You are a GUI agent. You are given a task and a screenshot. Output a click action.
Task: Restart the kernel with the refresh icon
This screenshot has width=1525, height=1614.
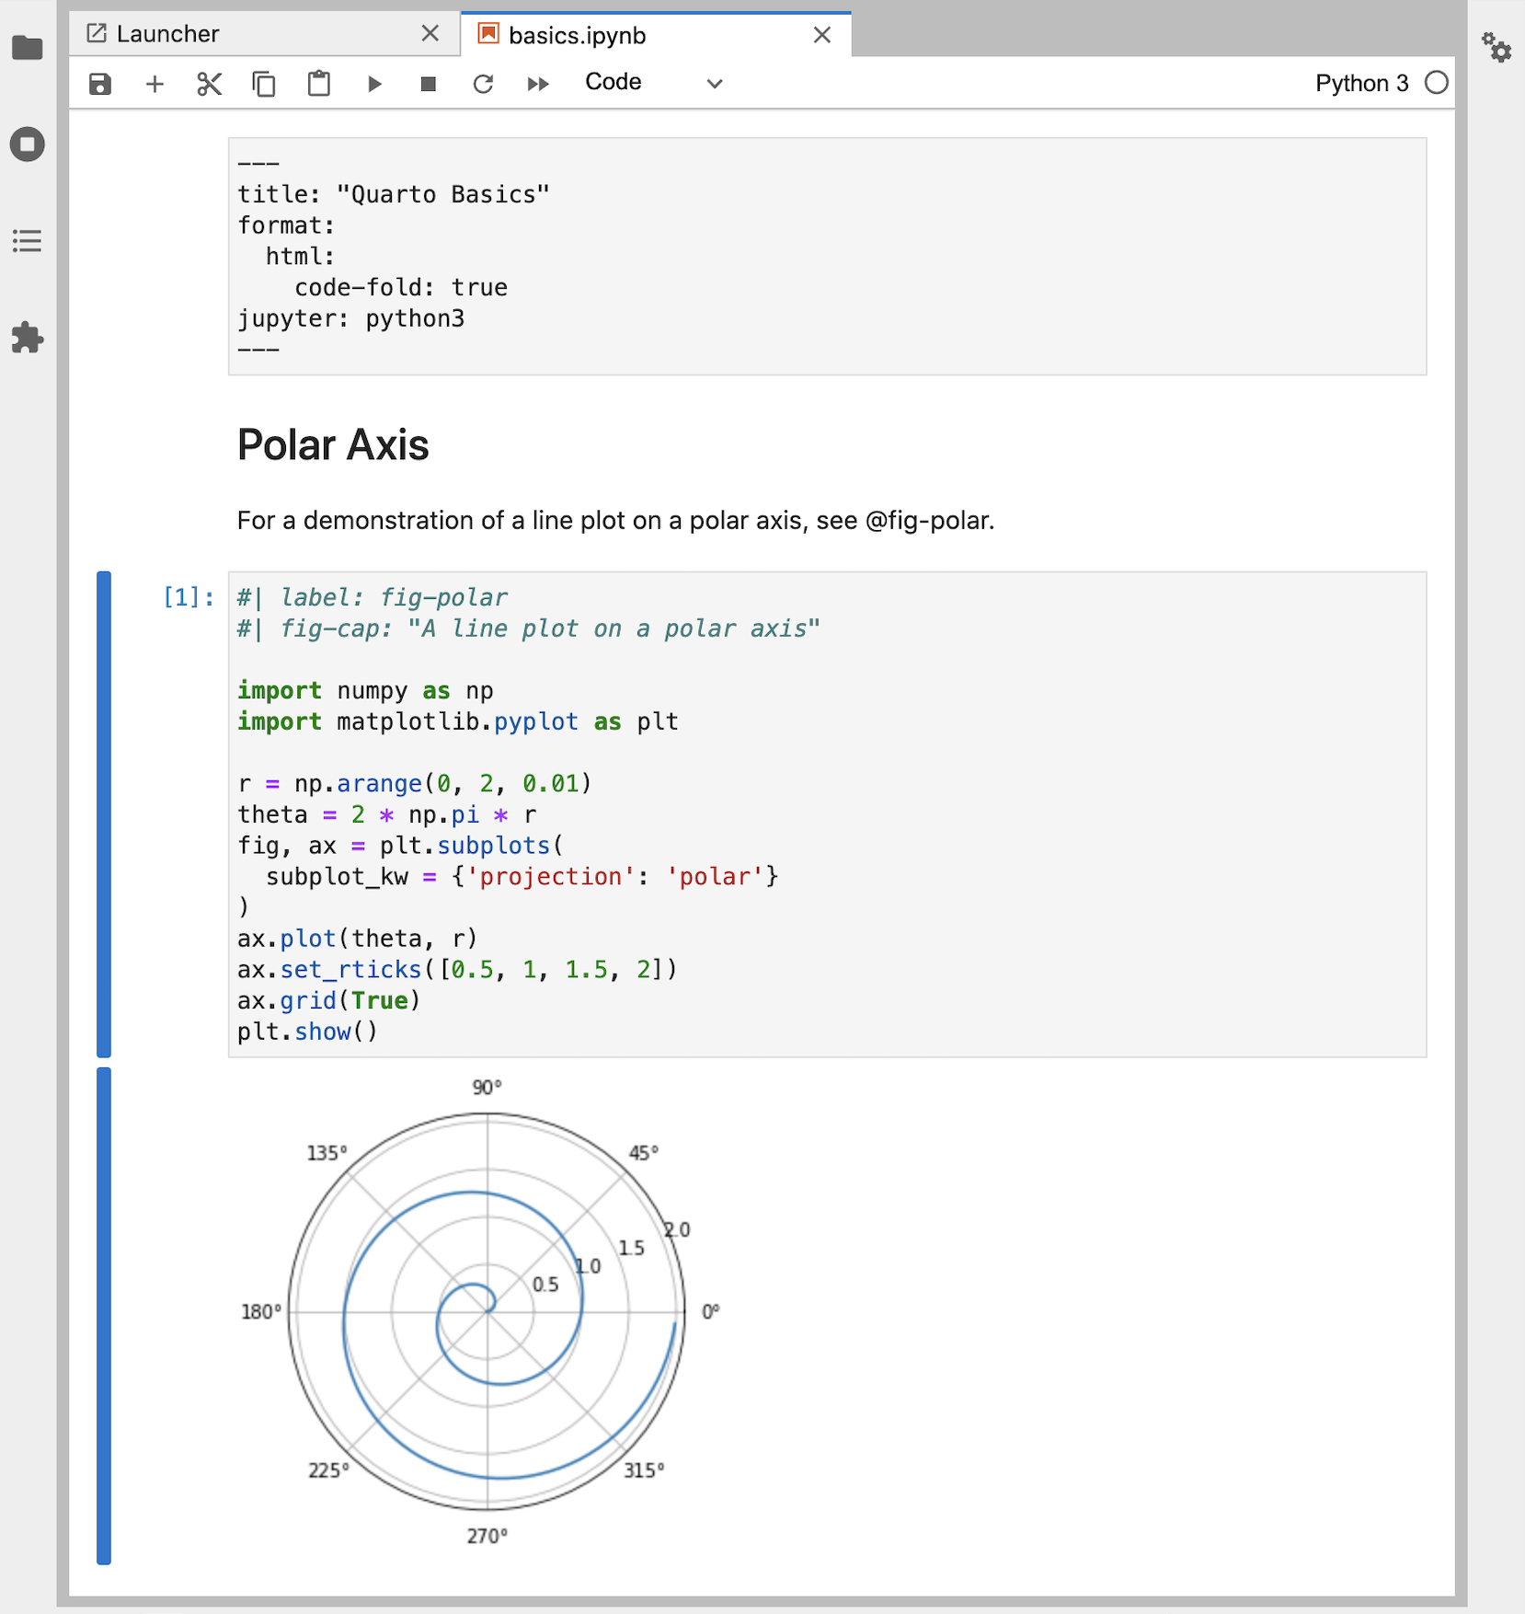[x=483, y=83]
